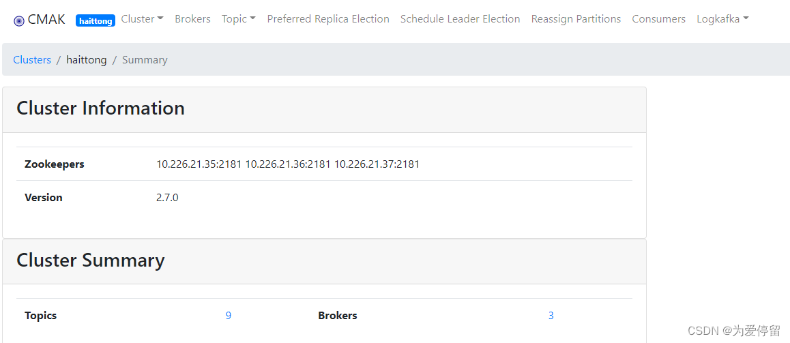Click the Zookeepers address list
Viewport: 790px width, 343px height.
[x=288, y=164]
